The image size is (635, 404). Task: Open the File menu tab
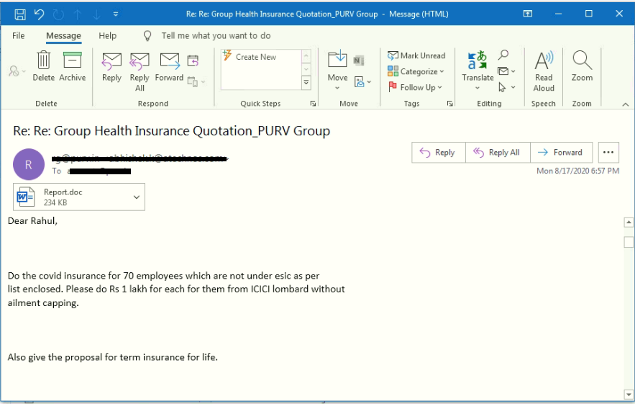[x=19, y=35]
